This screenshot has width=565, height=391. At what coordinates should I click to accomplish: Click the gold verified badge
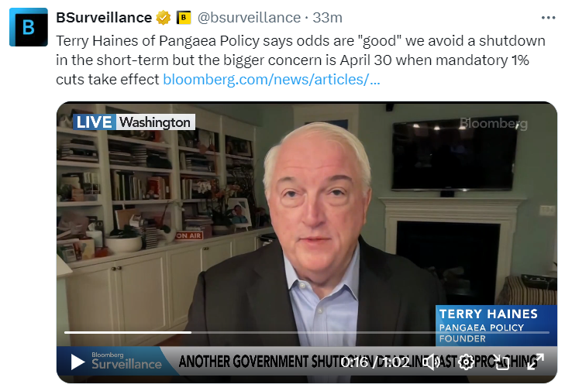[164, 18]
